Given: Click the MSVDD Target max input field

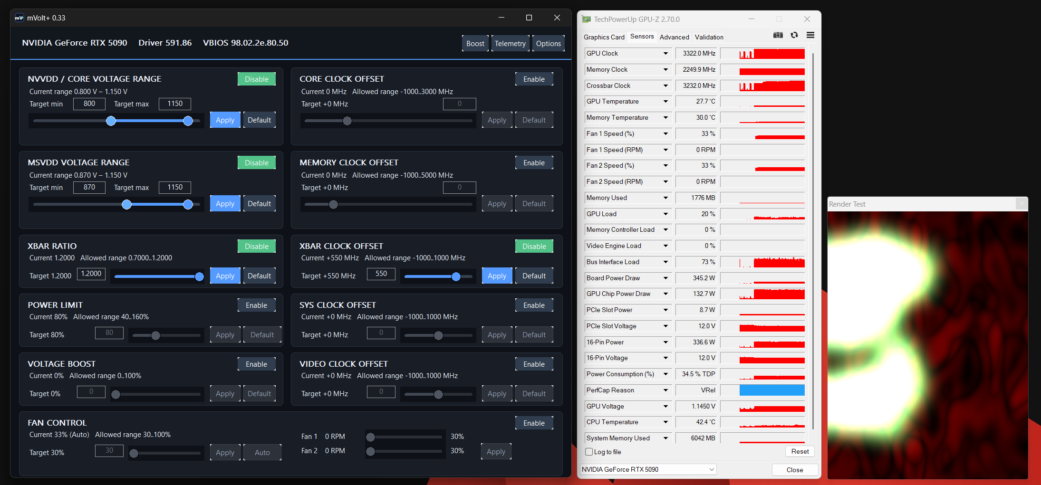Looking at the screenshot, I should [175, 187].
